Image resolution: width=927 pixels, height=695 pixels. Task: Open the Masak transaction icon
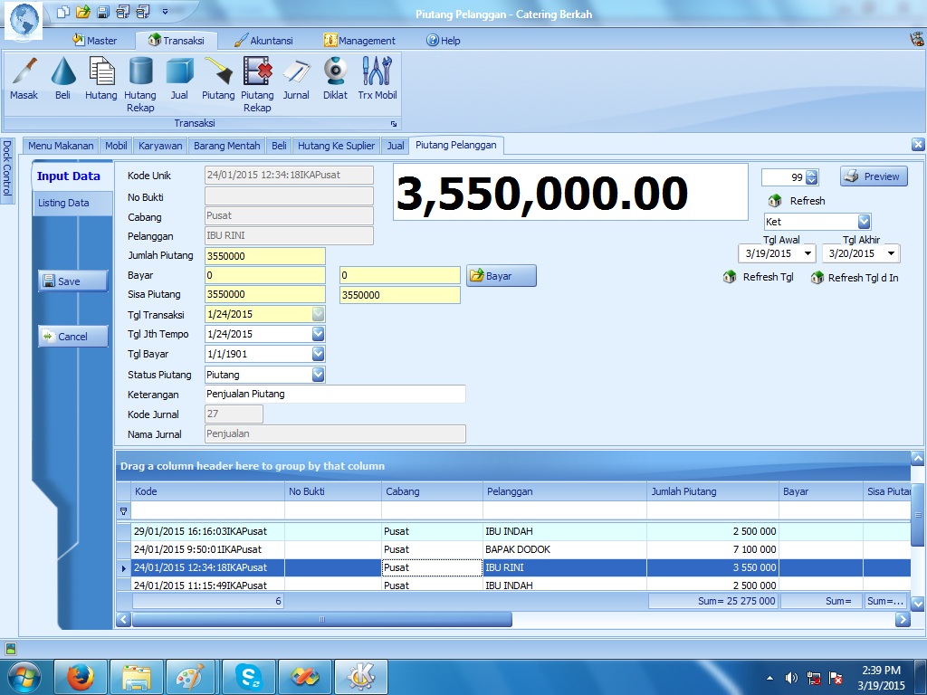pos(24,78)
